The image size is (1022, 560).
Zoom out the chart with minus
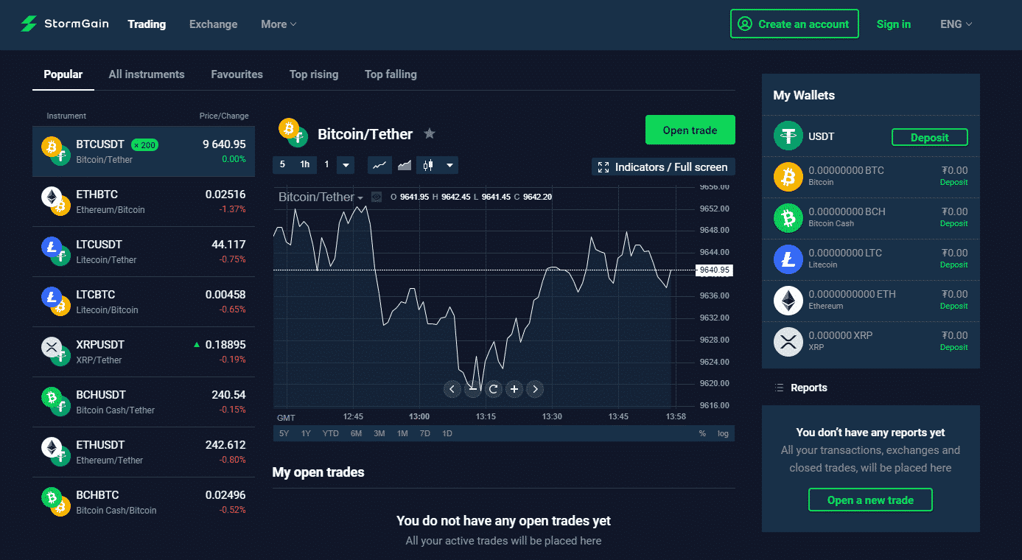[x=473, y=389]
